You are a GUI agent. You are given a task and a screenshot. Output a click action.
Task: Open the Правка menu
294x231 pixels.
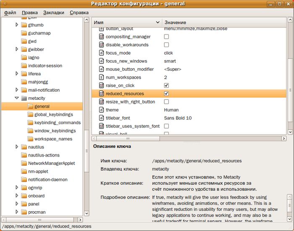tap(30, 13)
